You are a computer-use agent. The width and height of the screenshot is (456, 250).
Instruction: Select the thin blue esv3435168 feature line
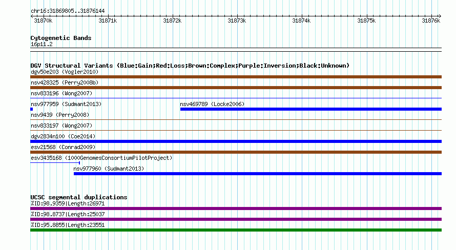pos(55,163)
